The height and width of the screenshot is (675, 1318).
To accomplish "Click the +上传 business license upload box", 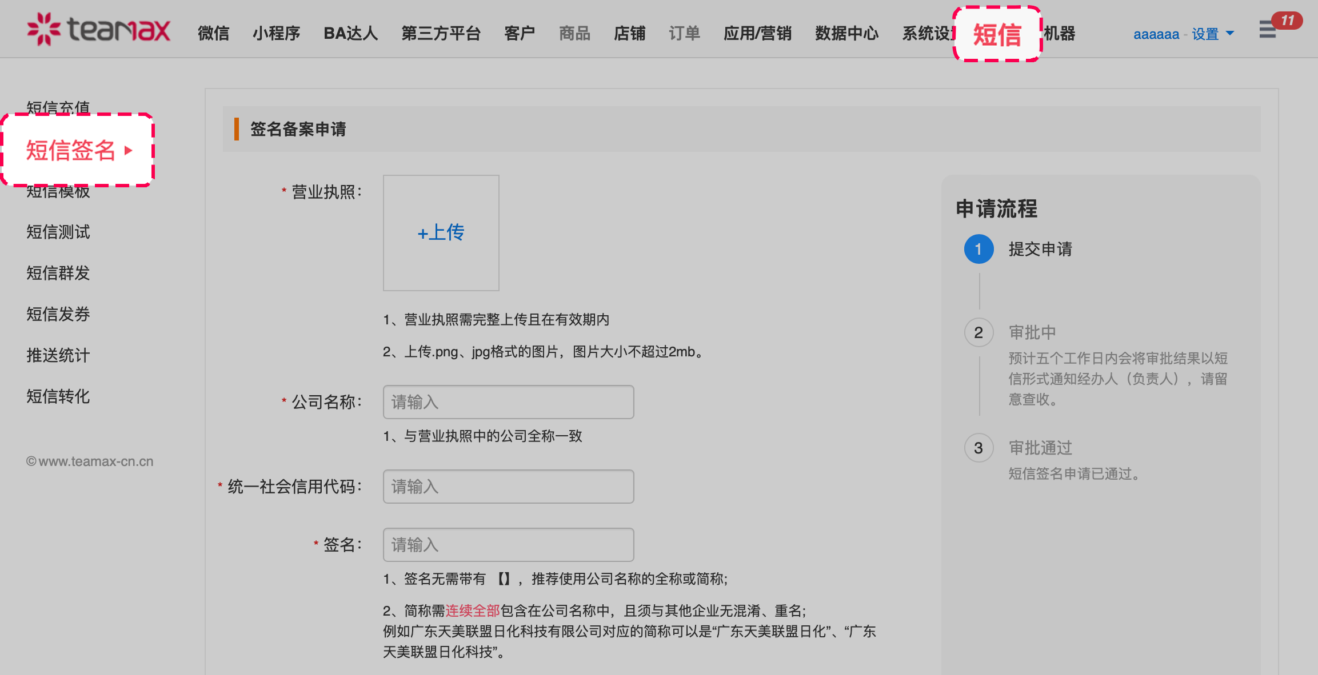I will [441, 232].
